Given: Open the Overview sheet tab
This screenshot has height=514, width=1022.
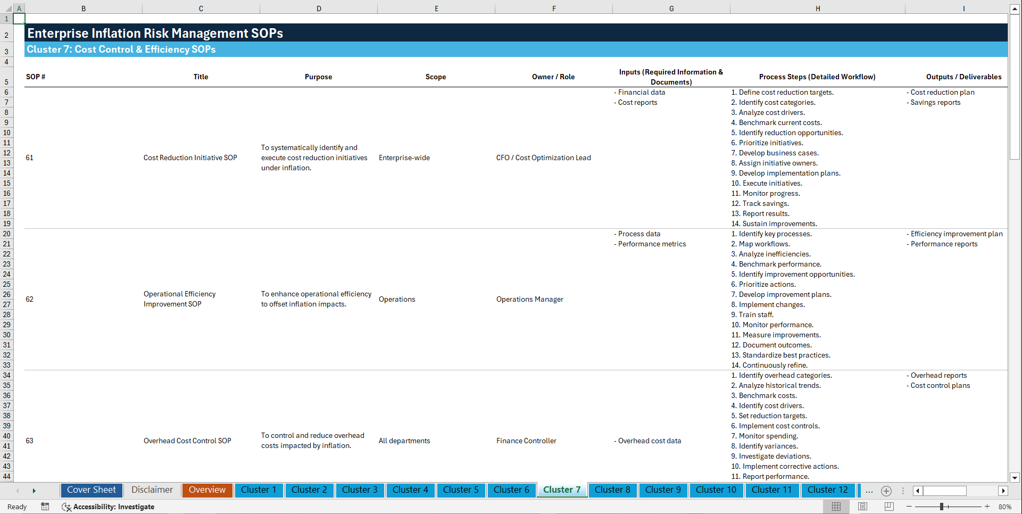Looking at the screenshot, I should click(207, 490).
